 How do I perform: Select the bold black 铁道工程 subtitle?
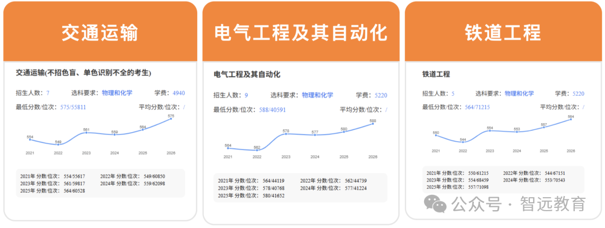(436, 75)
